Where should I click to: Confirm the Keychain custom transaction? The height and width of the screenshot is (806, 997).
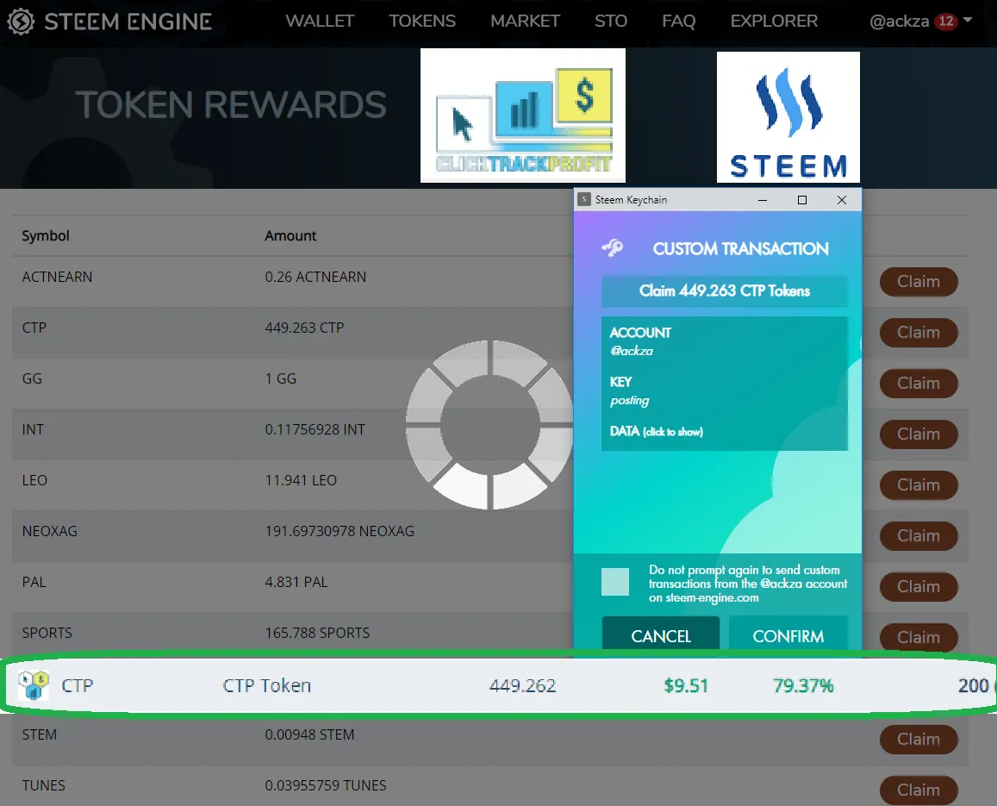[x=788, y=634]
